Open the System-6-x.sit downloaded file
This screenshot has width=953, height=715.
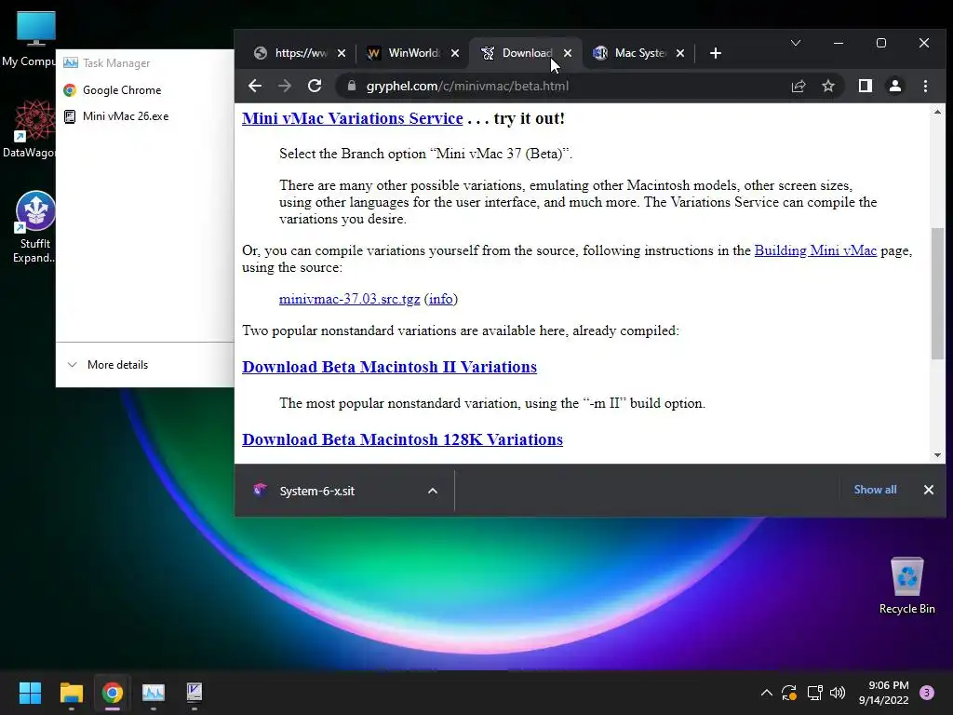[x=316, y=491]
